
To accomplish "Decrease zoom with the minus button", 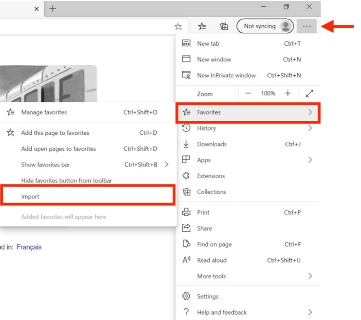I will [248, 93].
